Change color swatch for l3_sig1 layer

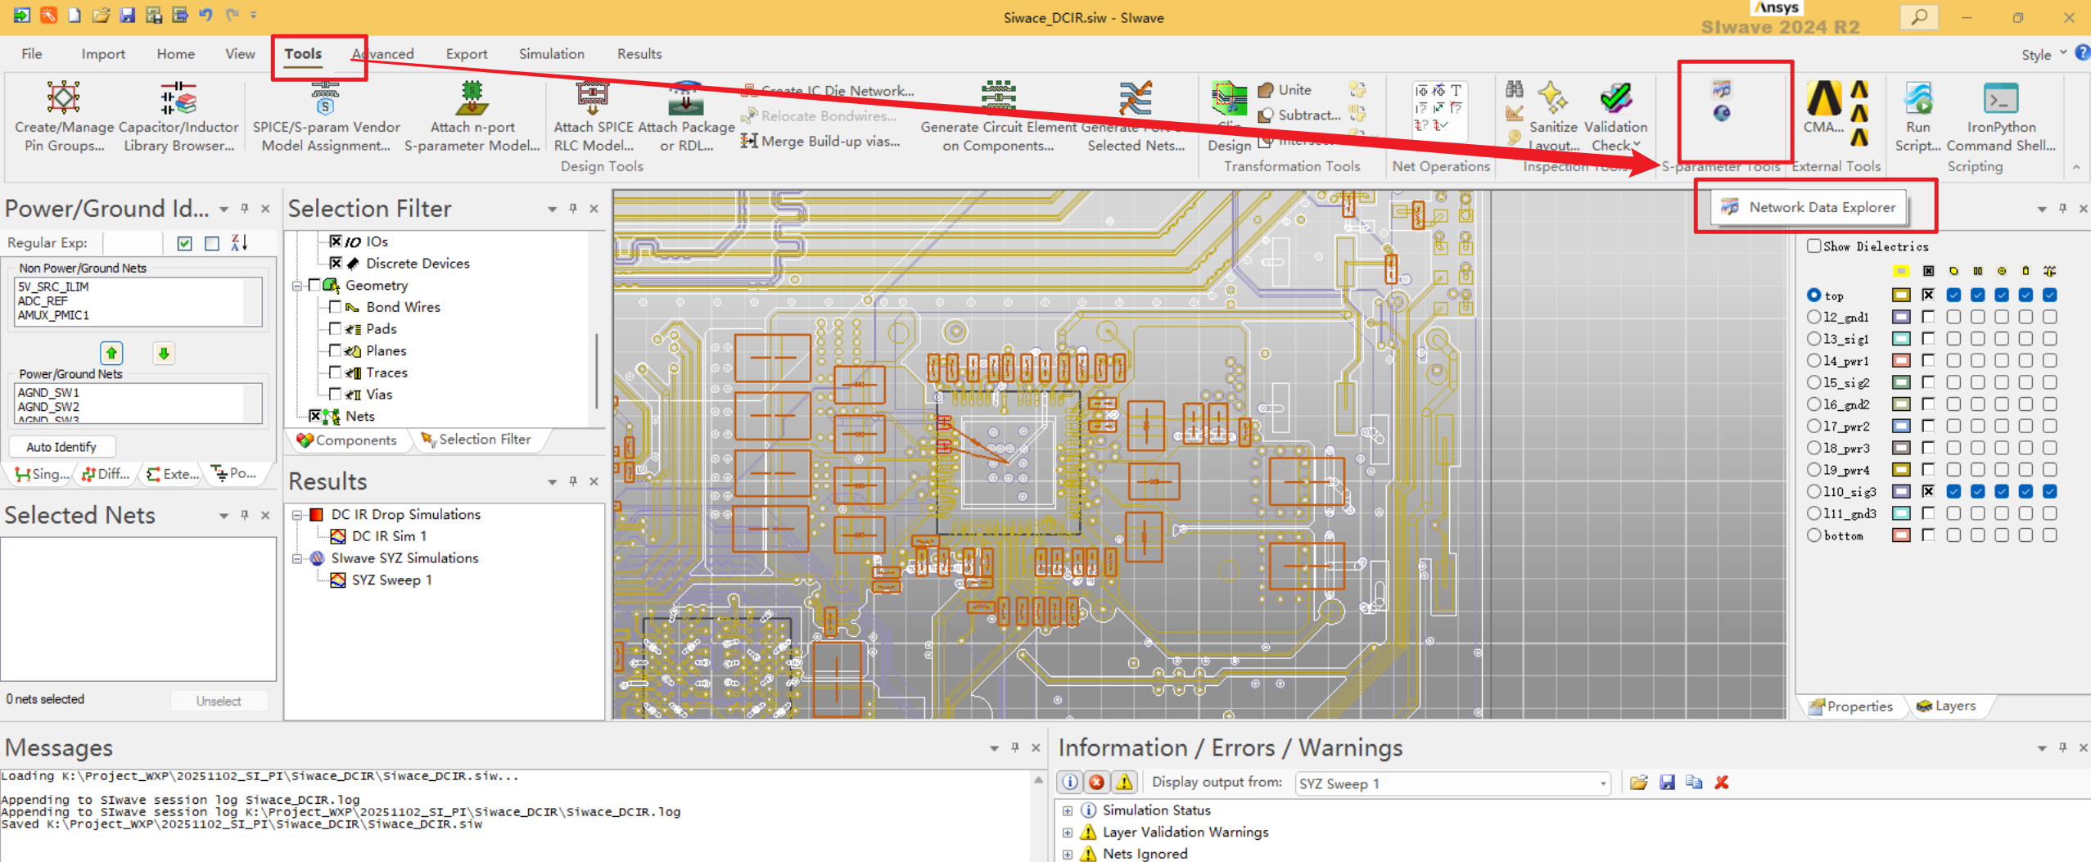point(1902,338)
